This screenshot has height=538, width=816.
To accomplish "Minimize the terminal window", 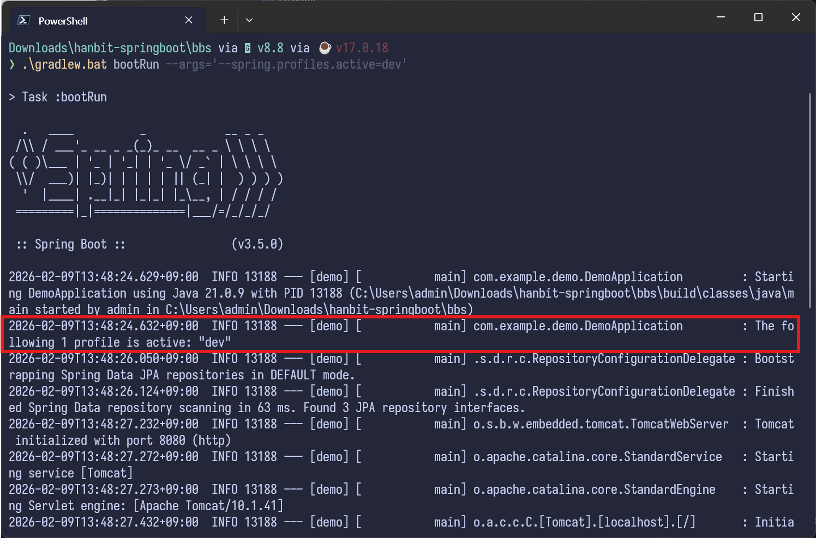I will (x=721, y=17).
